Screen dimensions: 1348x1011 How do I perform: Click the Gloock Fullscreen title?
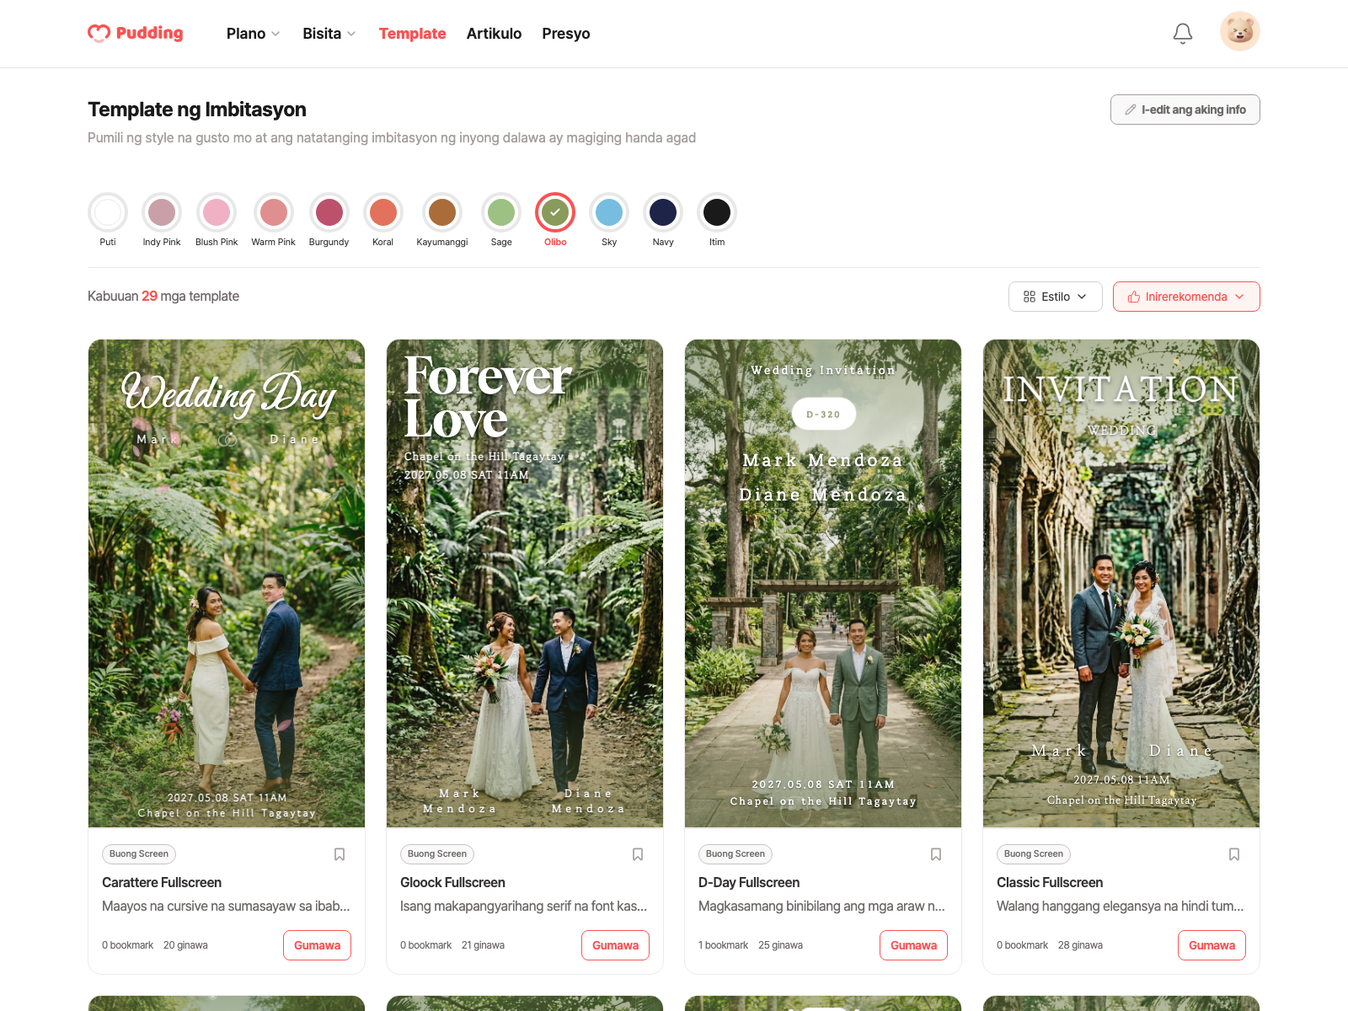point(452,882)
